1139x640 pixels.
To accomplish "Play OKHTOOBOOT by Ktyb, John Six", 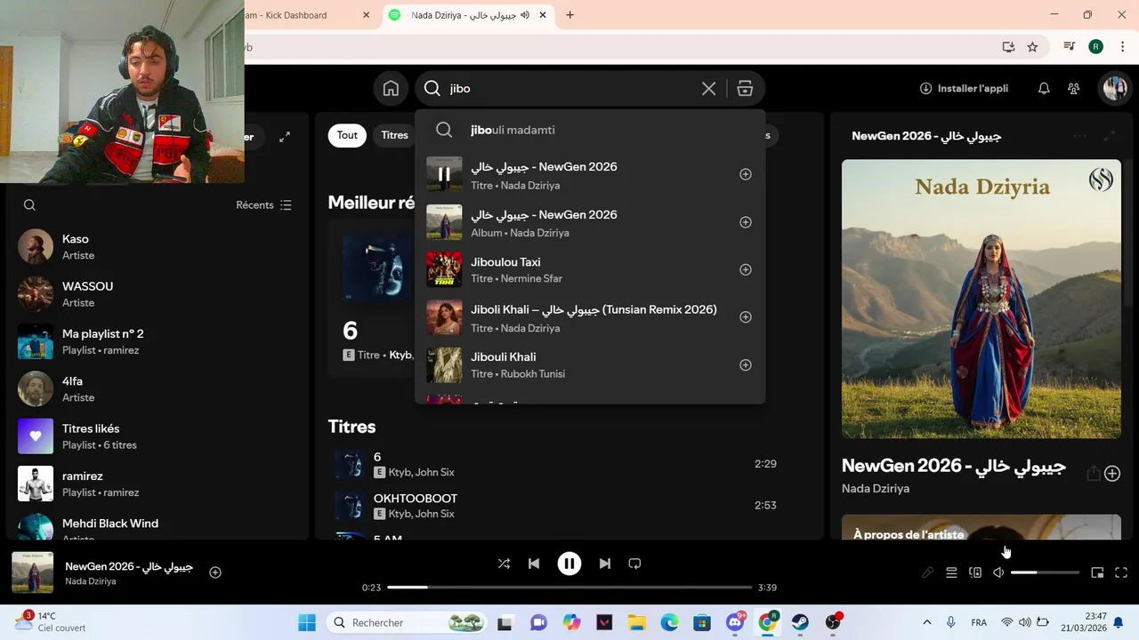I will coord(350,505).
